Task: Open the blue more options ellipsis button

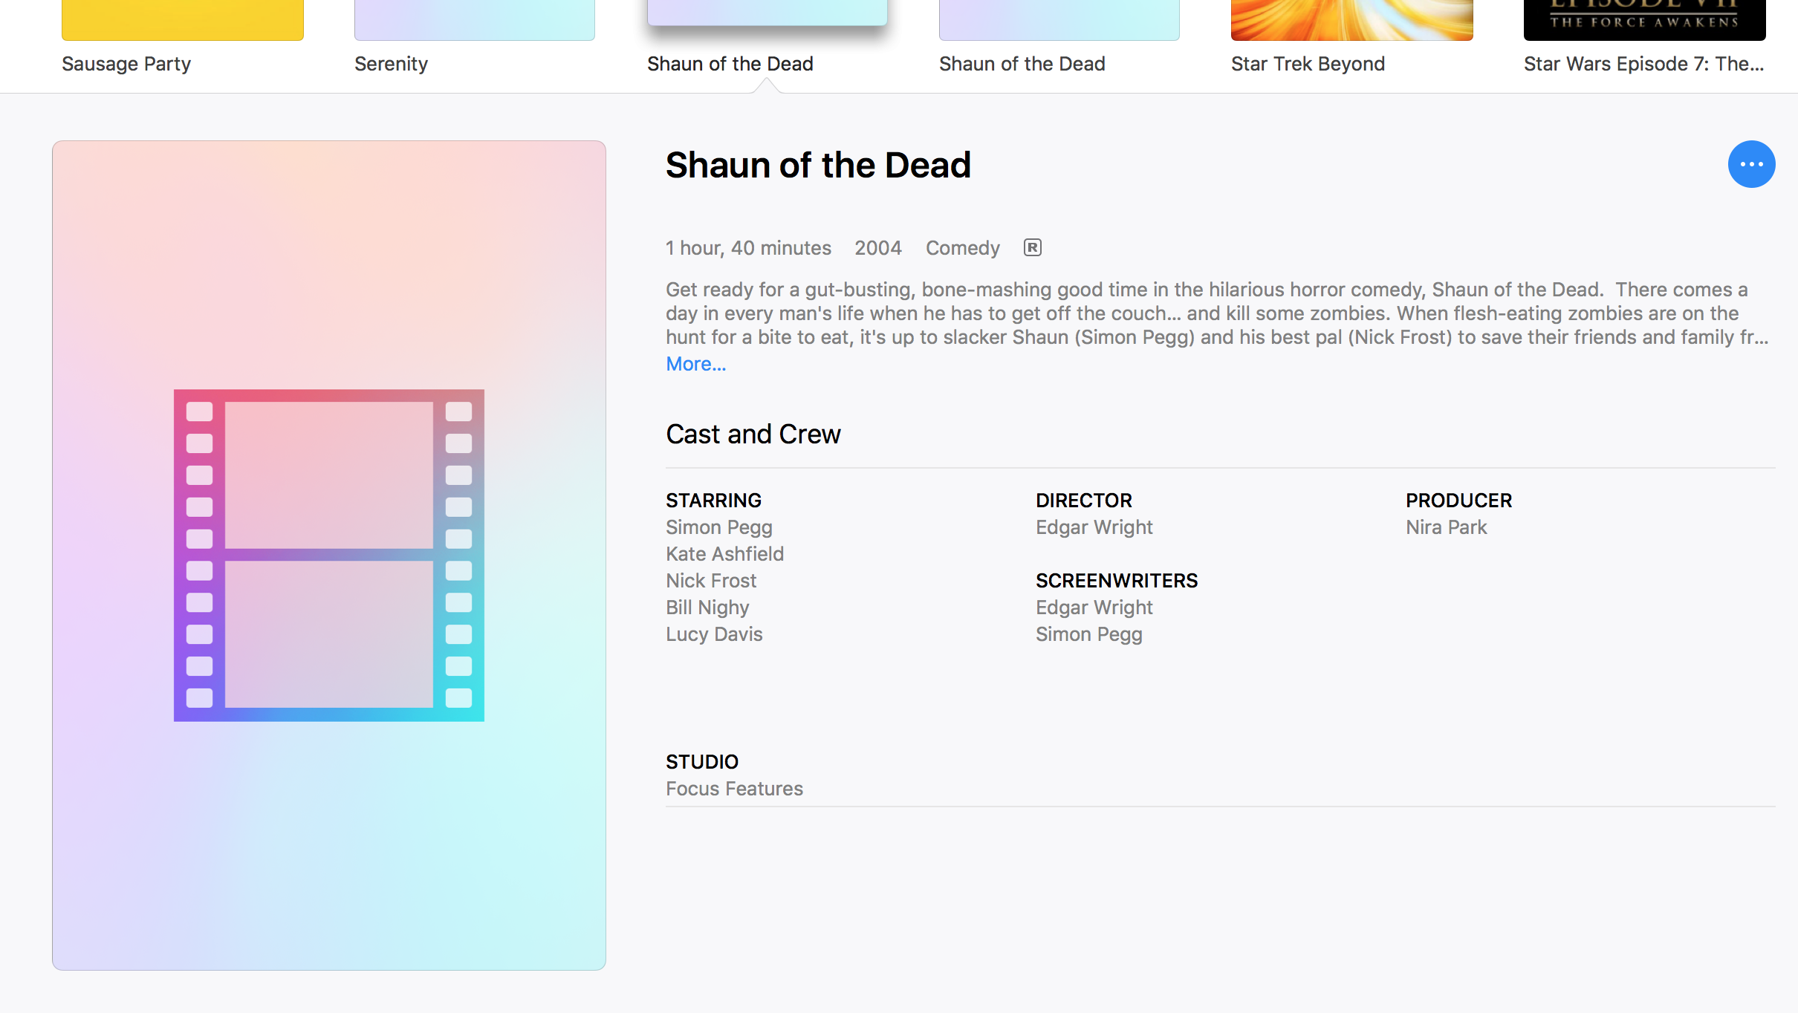Action: [1750, 164]
